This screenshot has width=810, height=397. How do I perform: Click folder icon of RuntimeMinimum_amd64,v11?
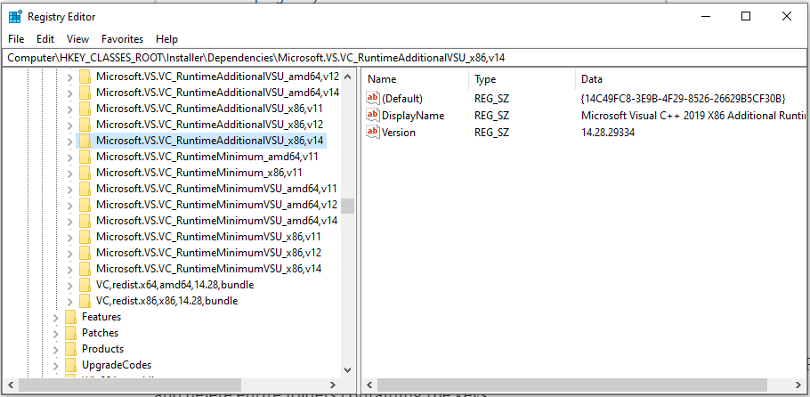tap(85, 157)
